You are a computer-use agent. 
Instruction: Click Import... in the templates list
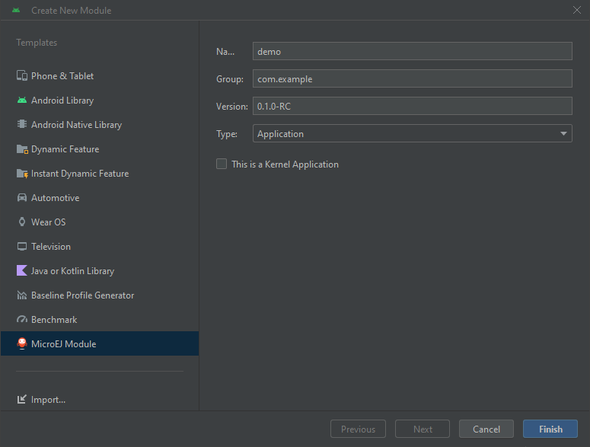click(x=48, y=399)
